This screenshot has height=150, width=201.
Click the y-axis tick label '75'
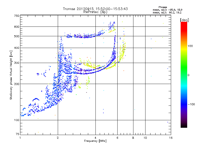tap(18, 134)
